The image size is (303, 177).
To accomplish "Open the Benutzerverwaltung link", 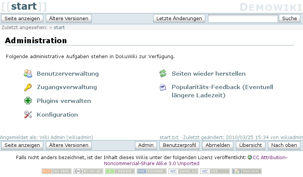I will (67, 74).
